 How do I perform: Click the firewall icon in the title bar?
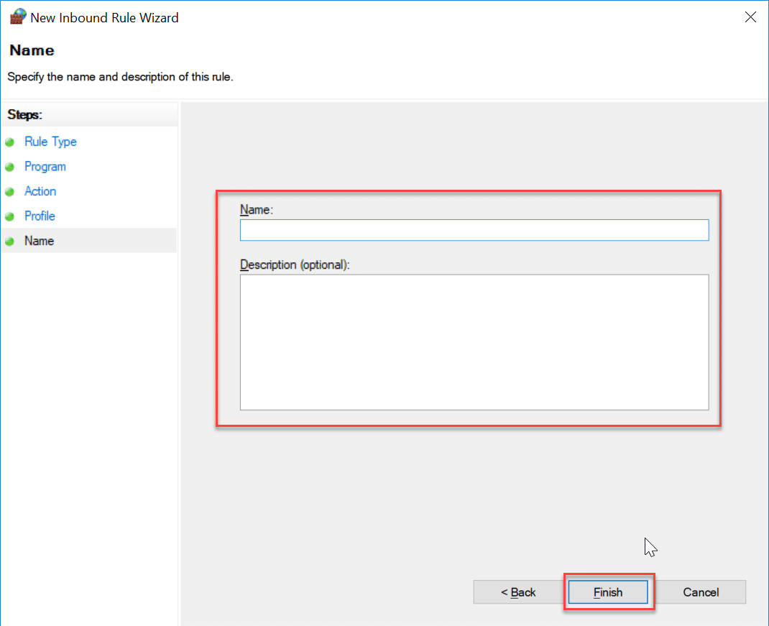[17, 16]
